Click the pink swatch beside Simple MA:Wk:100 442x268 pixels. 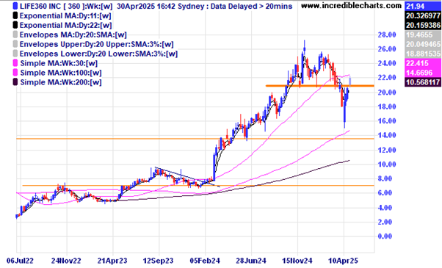coord(15,73)
